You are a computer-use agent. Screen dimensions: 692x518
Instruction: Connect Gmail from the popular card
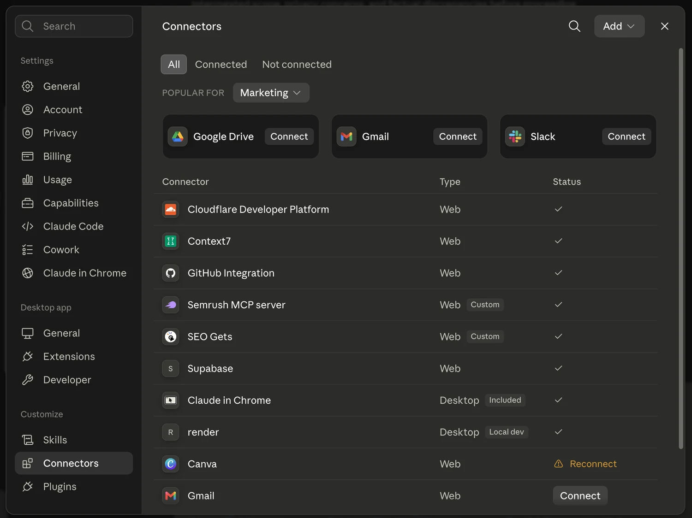click(x=458, y=136)
